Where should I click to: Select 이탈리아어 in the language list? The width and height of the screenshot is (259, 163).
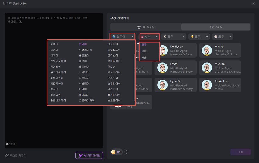[x=85, y=50]
